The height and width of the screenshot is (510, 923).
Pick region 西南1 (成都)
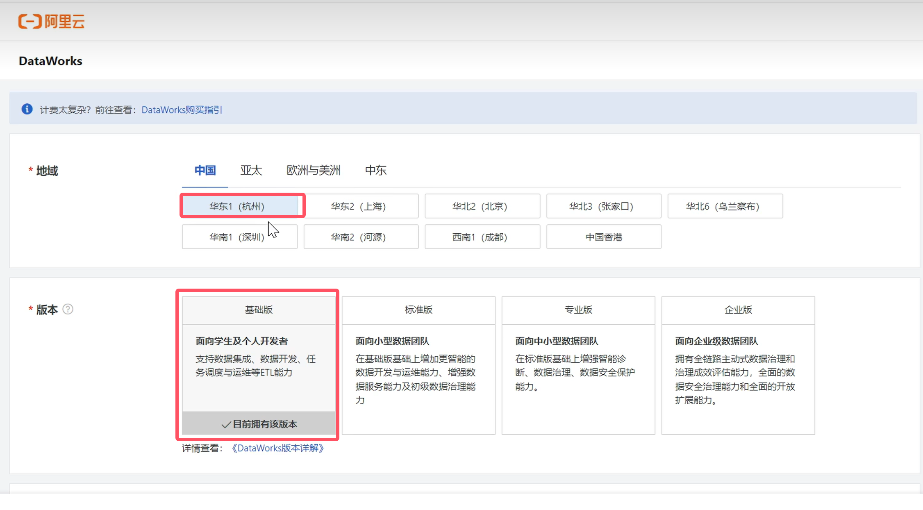click(x=482, y=237)
